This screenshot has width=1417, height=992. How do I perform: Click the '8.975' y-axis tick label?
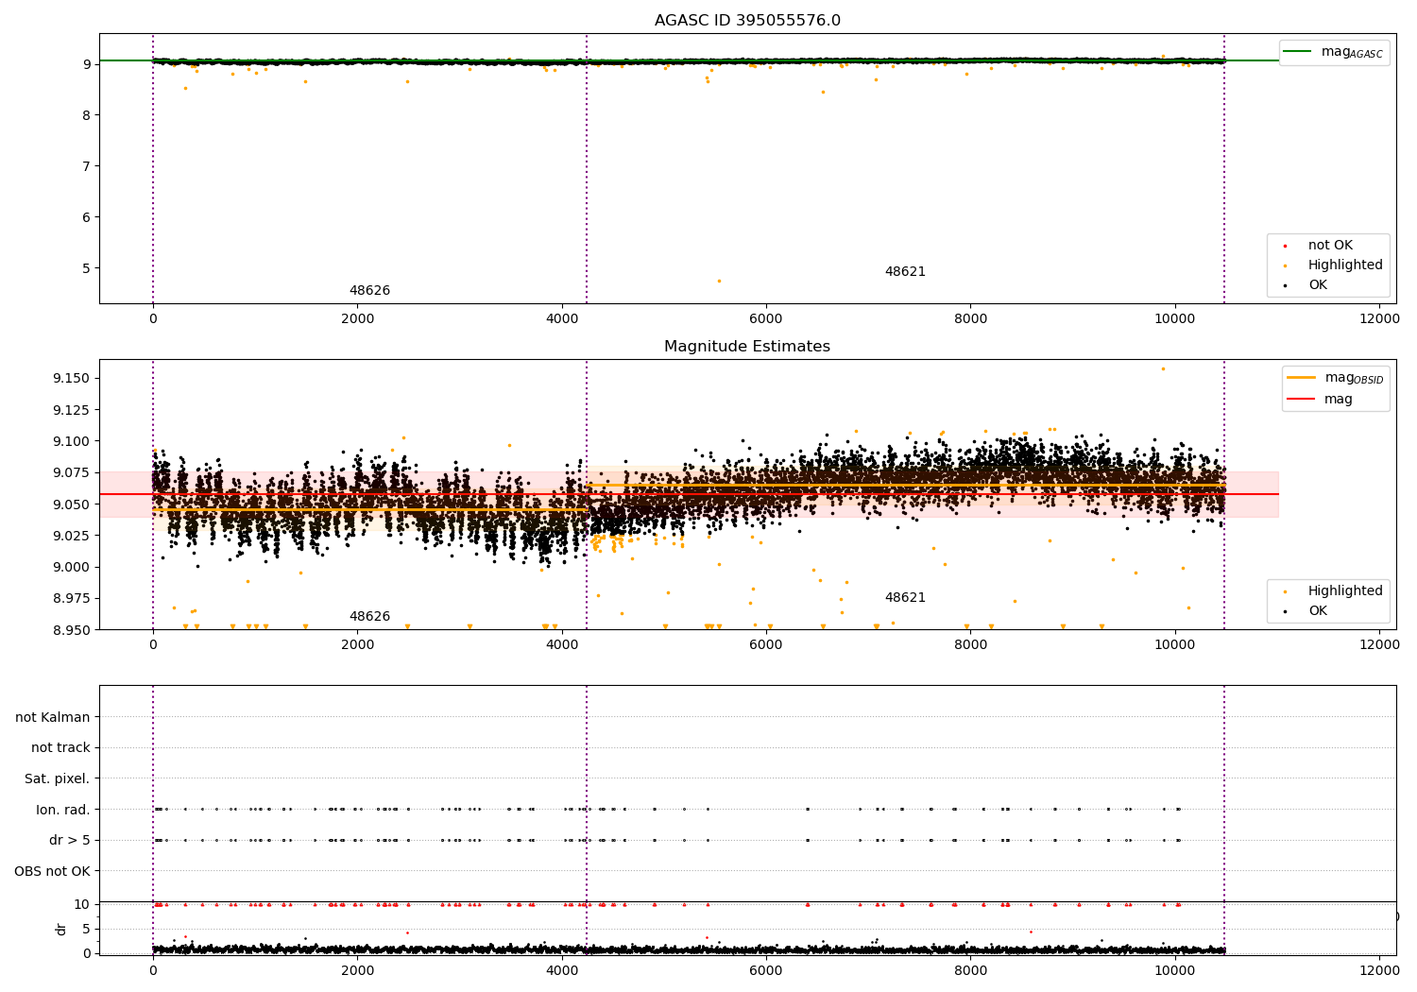pos(71,598)
